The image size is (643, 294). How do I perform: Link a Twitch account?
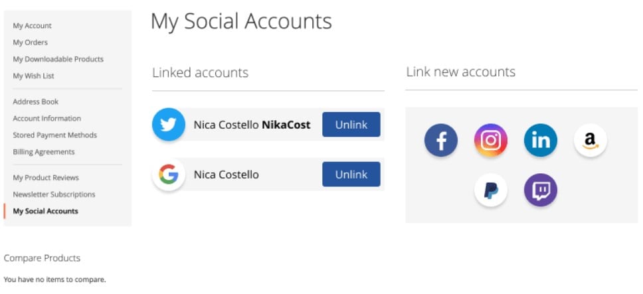pos(541,190)
